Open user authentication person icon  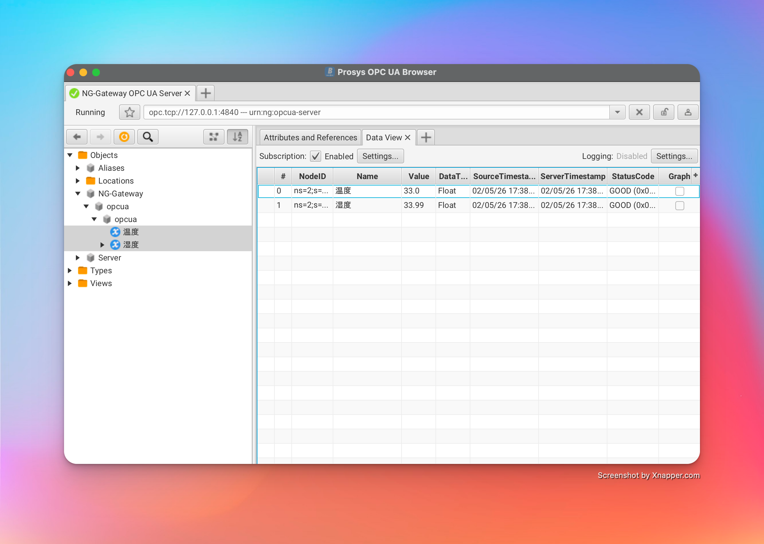click(x=688, y=112)
